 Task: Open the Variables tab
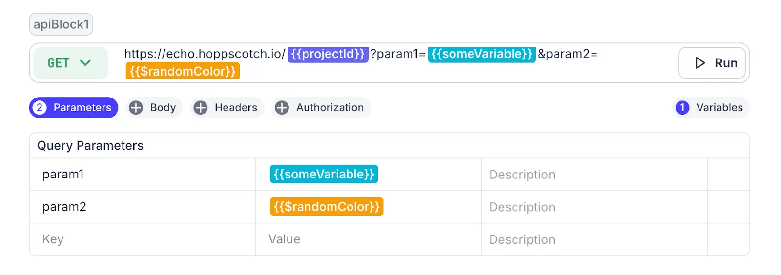pos(719,108)
